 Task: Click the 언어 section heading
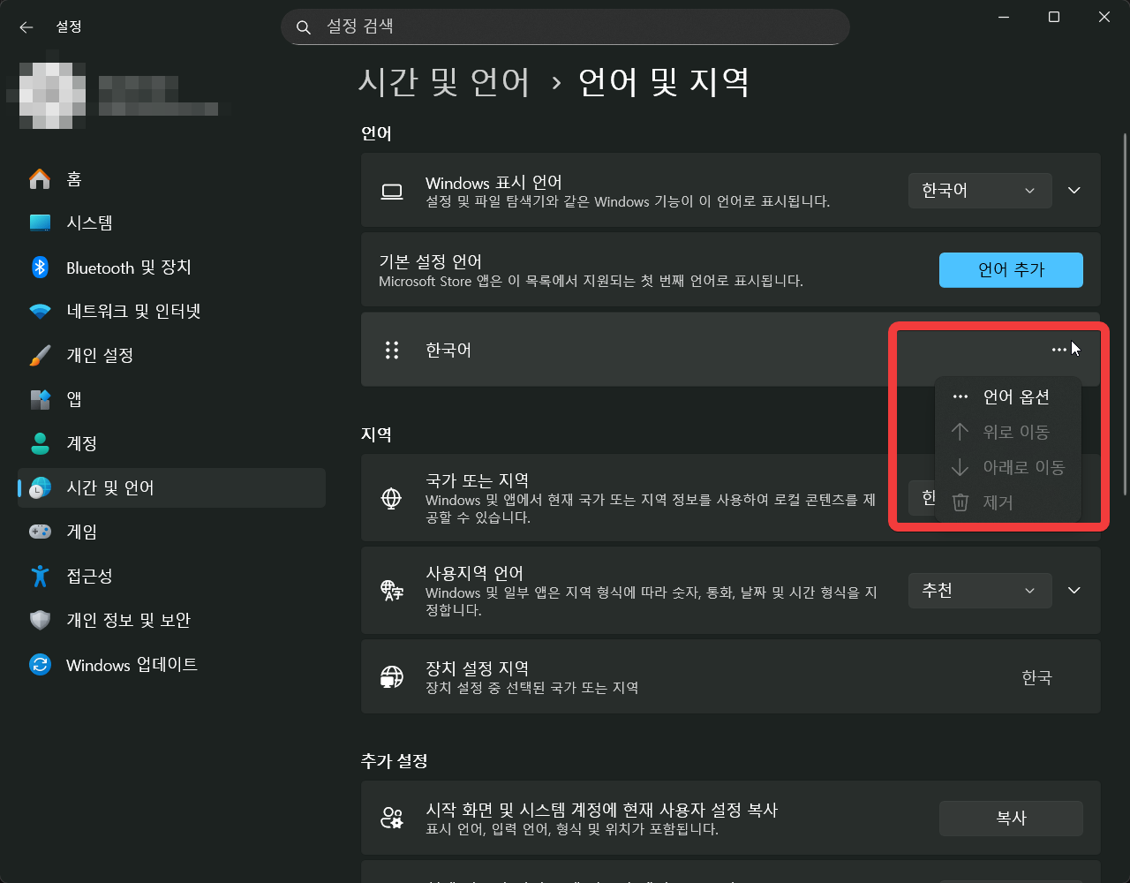click(376, 133)
